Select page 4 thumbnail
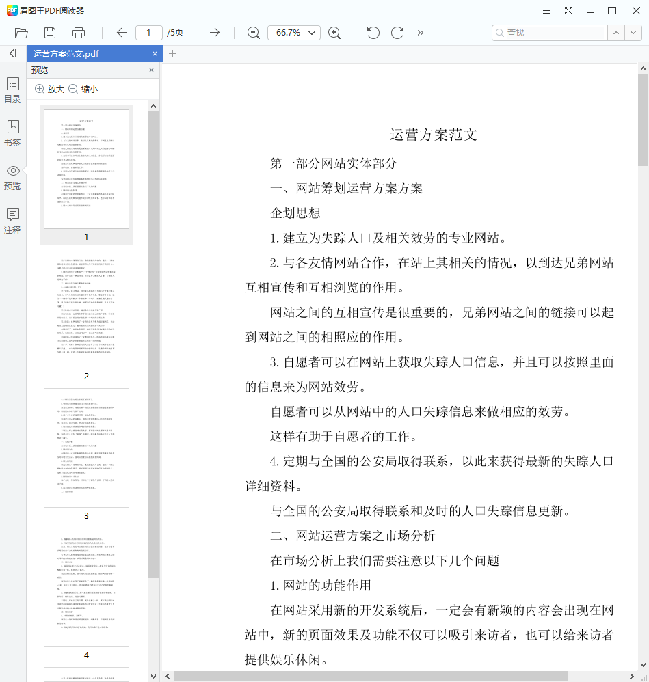 click(x=87, y=587)
